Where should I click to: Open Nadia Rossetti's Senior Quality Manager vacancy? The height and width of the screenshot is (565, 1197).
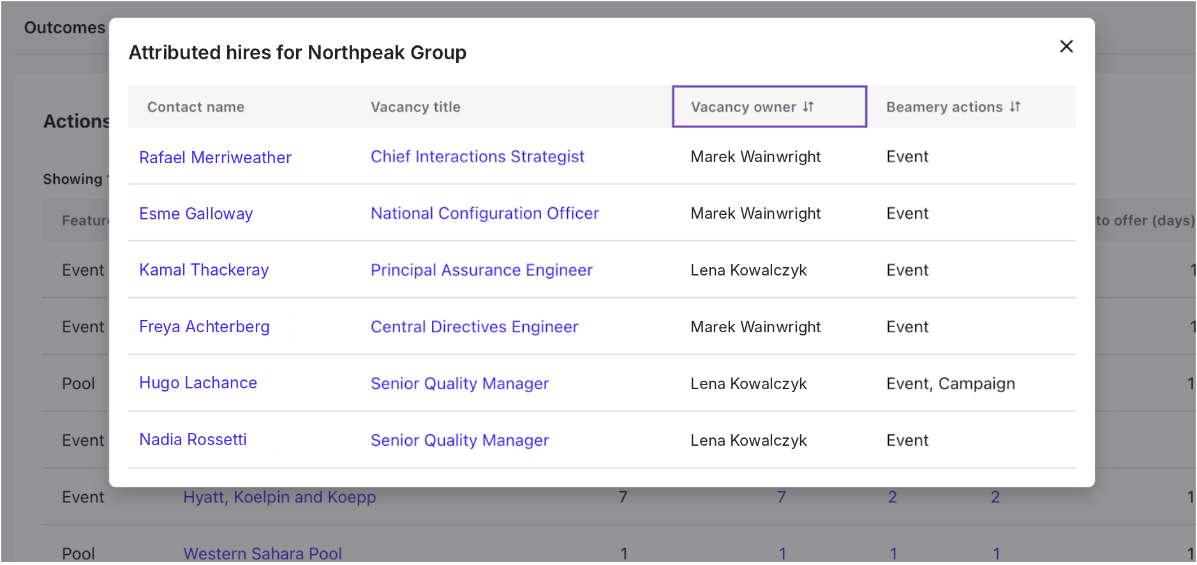pos(459,441)
